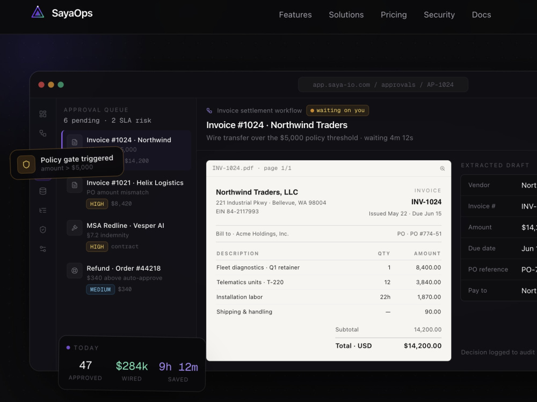
Task: Click the SayaOps brand name
Action: coord(72,13)
